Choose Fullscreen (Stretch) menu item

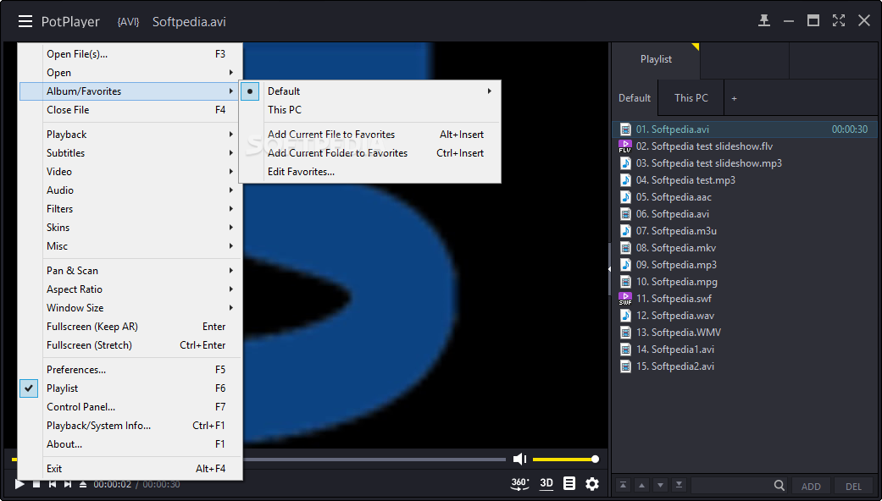coord(131,344)
